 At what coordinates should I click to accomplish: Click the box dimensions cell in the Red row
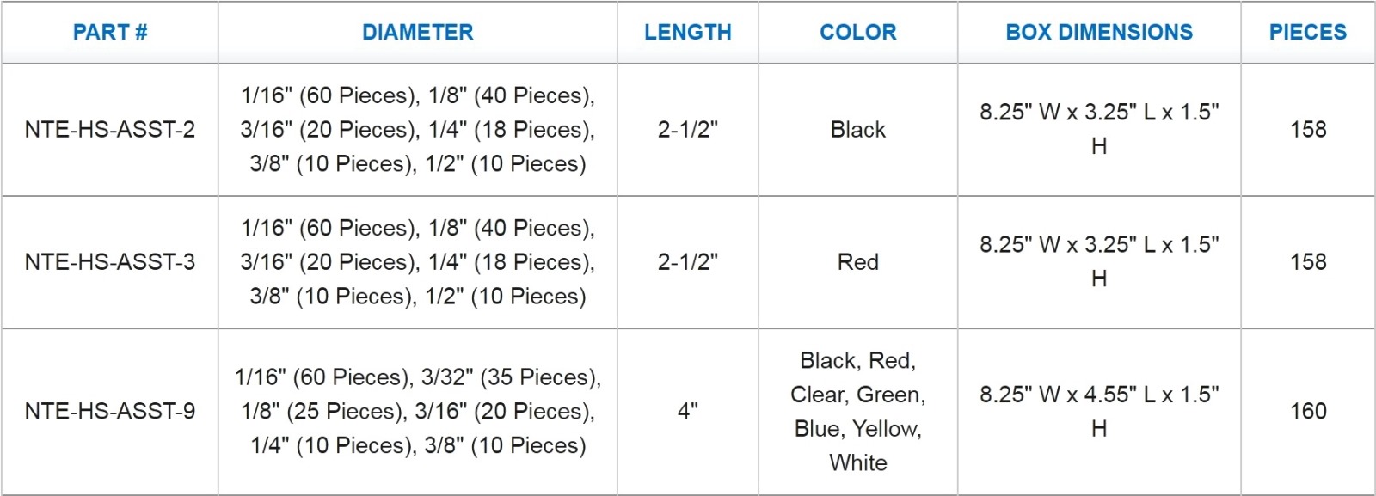pos(1099,262)
